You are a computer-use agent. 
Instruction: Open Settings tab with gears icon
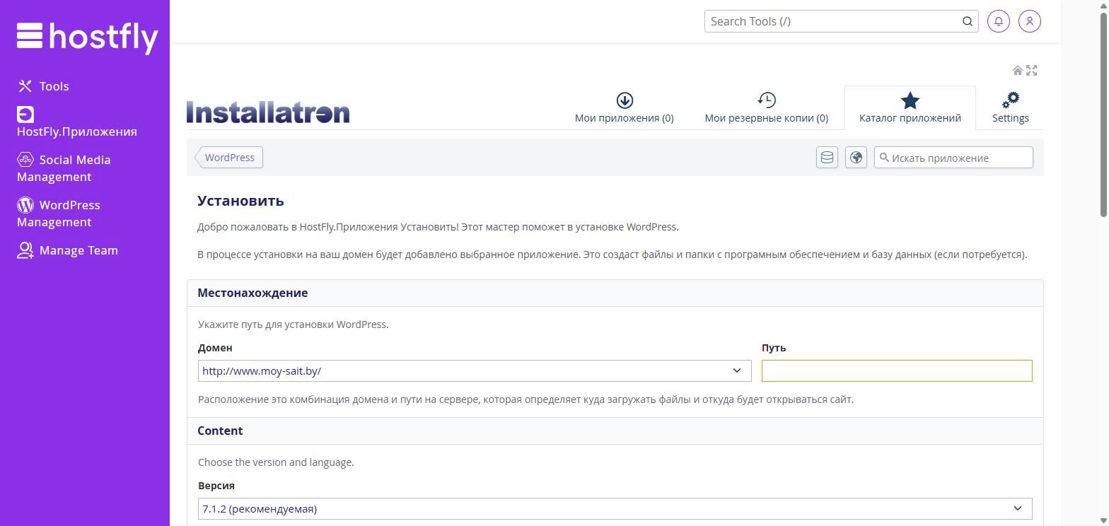[1011, 107]
